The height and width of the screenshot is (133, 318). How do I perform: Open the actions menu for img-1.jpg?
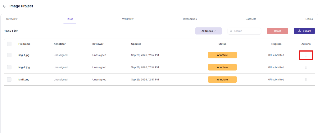pos(306,55)
